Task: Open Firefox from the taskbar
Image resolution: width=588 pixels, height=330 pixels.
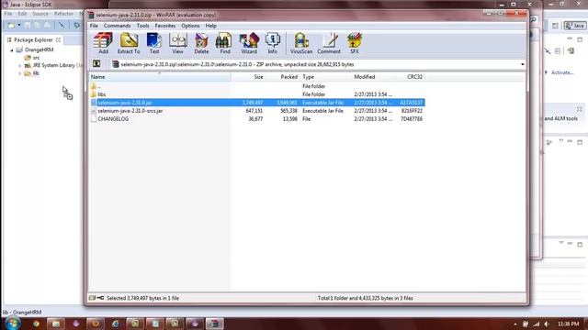Action: [96, 324]
